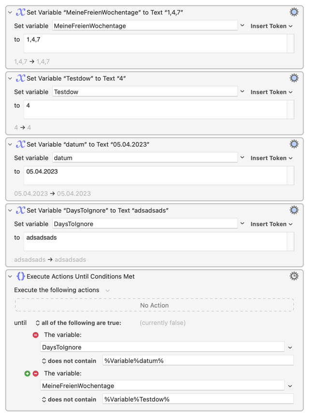Add a condition with green plus button
The image size is (309, 418).
coord(27,374)
